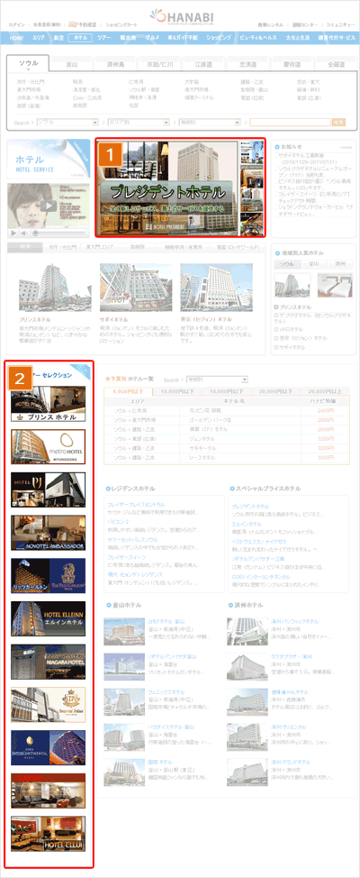Open the ホテル HOTEL SERVICE banner
Viewport: 360px width, 878px height.
[x=48, y=159]
